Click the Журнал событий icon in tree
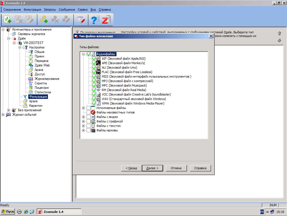Viewport: 287px width, 216px height. (8, 115)
